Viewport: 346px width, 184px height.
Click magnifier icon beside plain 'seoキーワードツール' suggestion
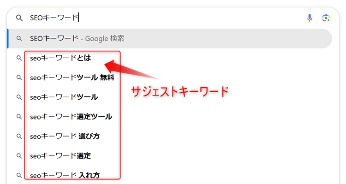coord(19,97)
